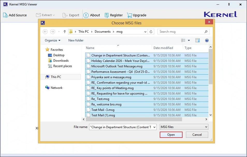Image resolution: width=247 pixels, height=157 pixels.
Task: Select RE_ Confirmation regarding your mail-id file
Action: coord(147,83)
